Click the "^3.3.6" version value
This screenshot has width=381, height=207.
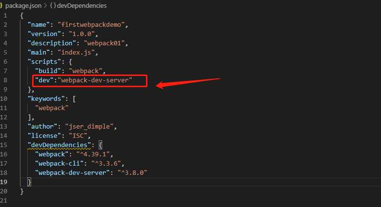(106, 163)
